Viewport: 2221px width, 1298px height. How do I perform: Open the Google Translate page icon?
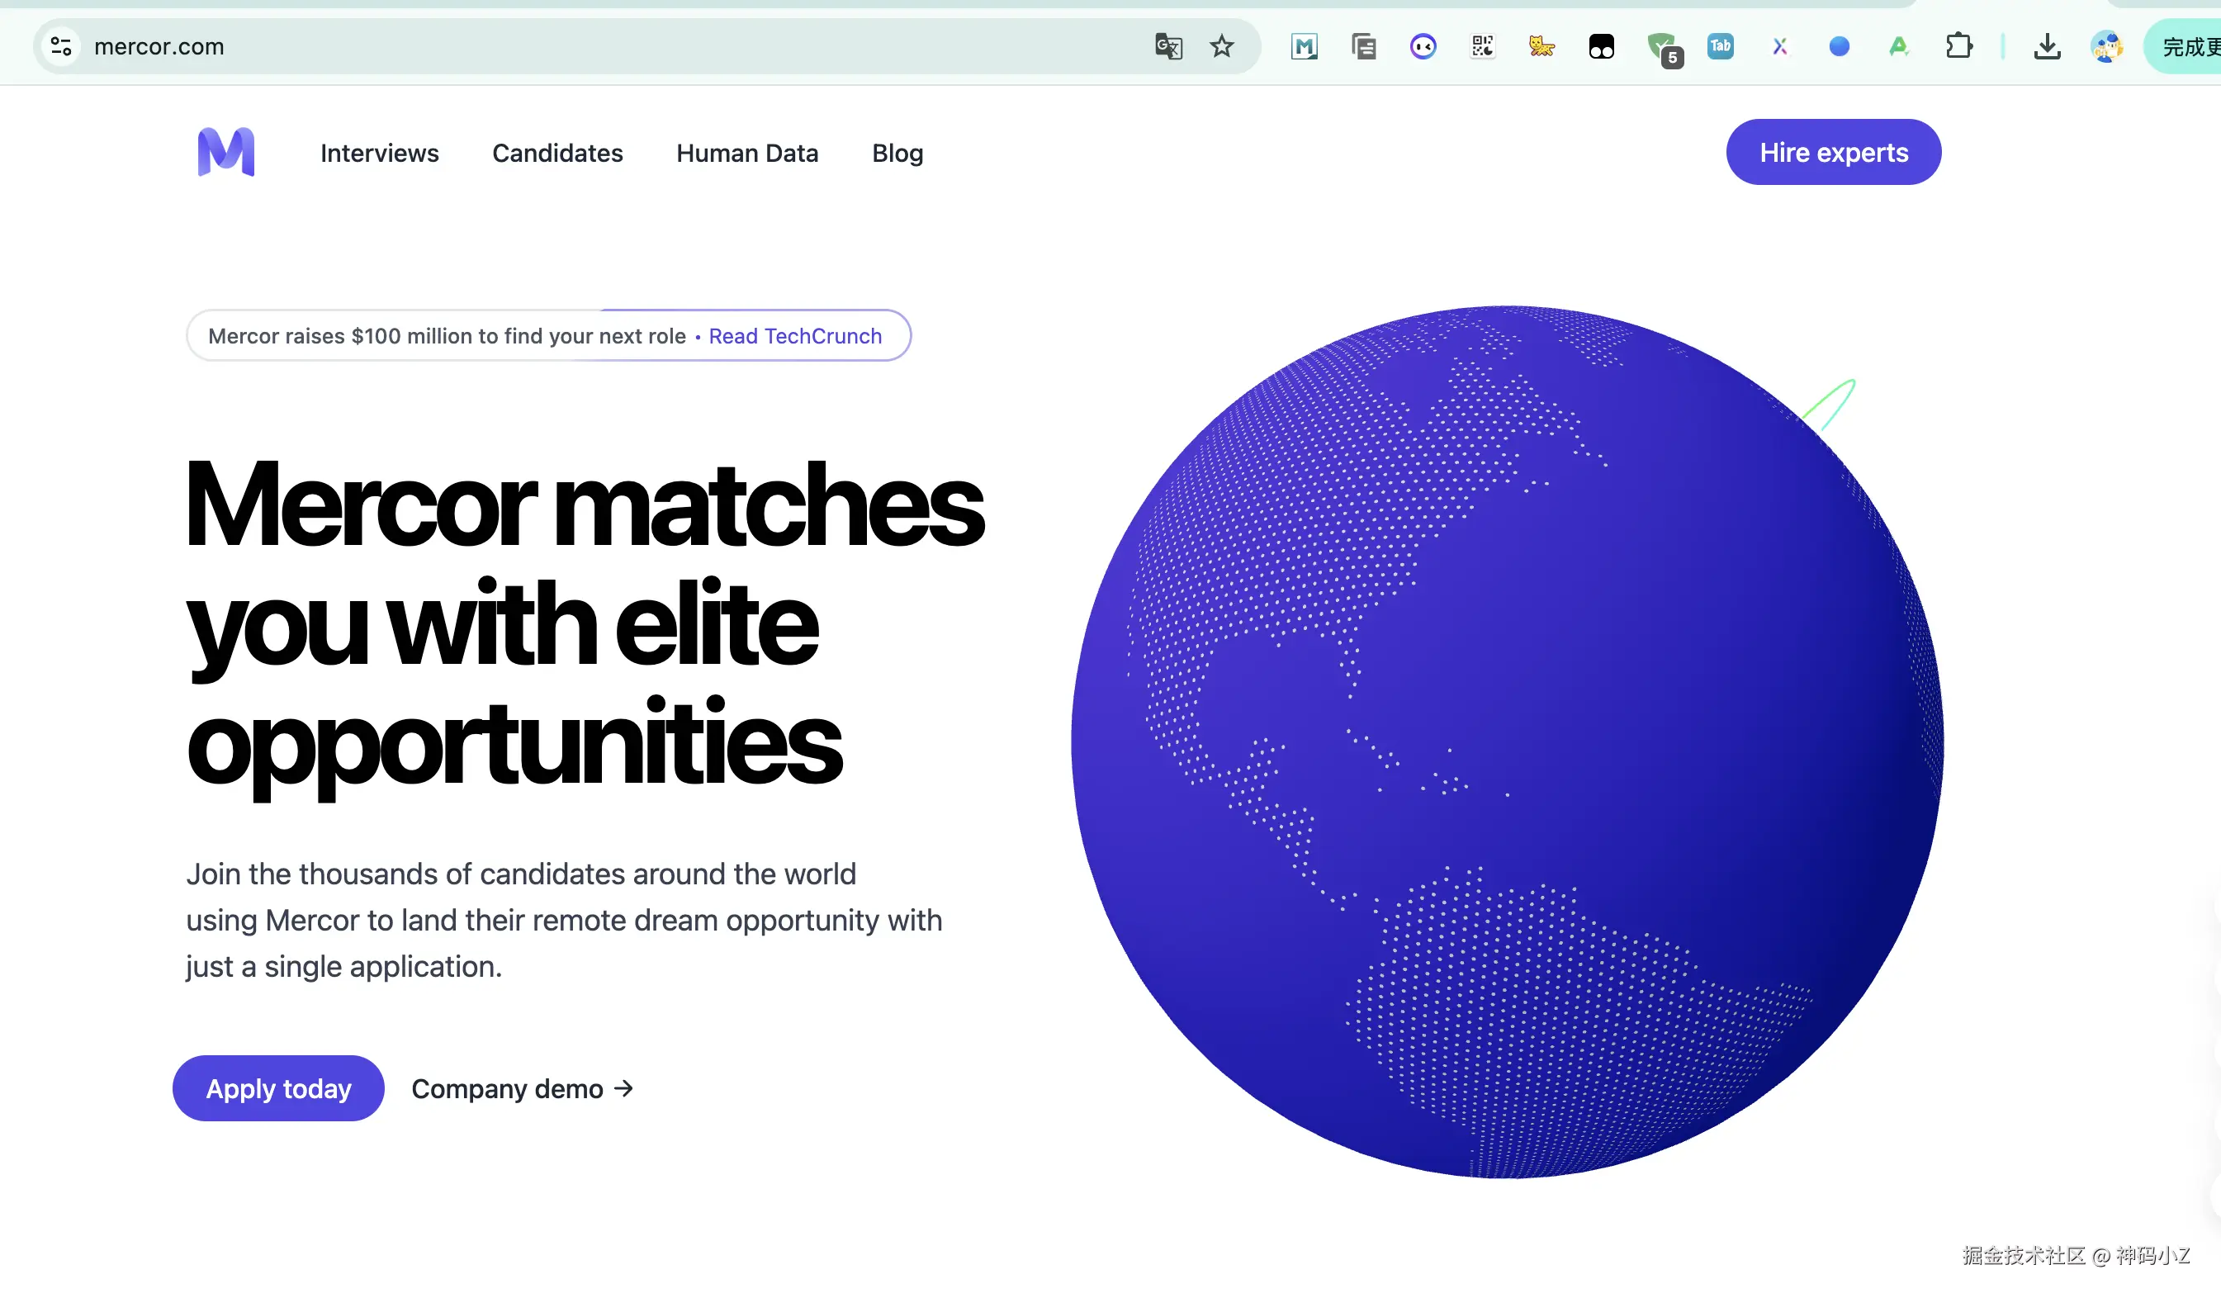coord(1167,45)
